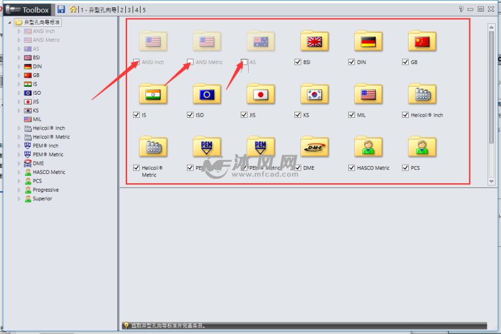
Task: Enable the AS checkbox
Action: (244, 62)
